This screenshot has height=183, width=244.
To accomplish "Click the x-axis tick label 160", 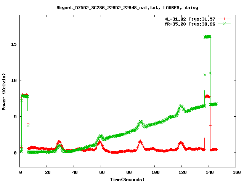I will click(x=237, y=172).
